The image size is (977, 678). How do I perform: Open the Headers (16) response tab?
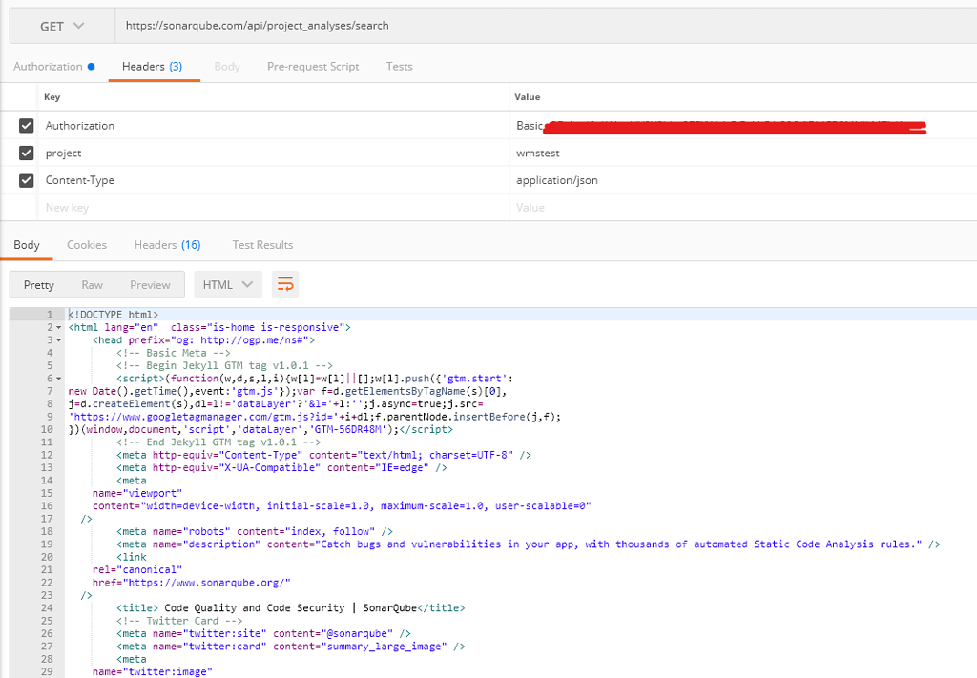pyautogui.click(x=167, y=244)
